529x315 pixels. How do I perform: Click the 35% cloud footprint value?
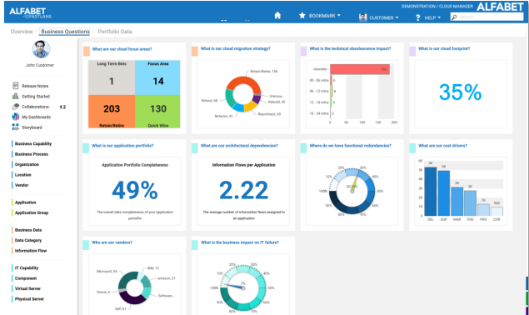click(460, 92)
